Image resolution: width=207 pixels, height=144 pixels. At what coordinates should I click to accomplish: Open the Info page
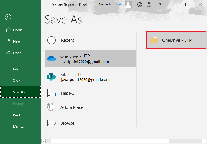click(x=16, y=69)
